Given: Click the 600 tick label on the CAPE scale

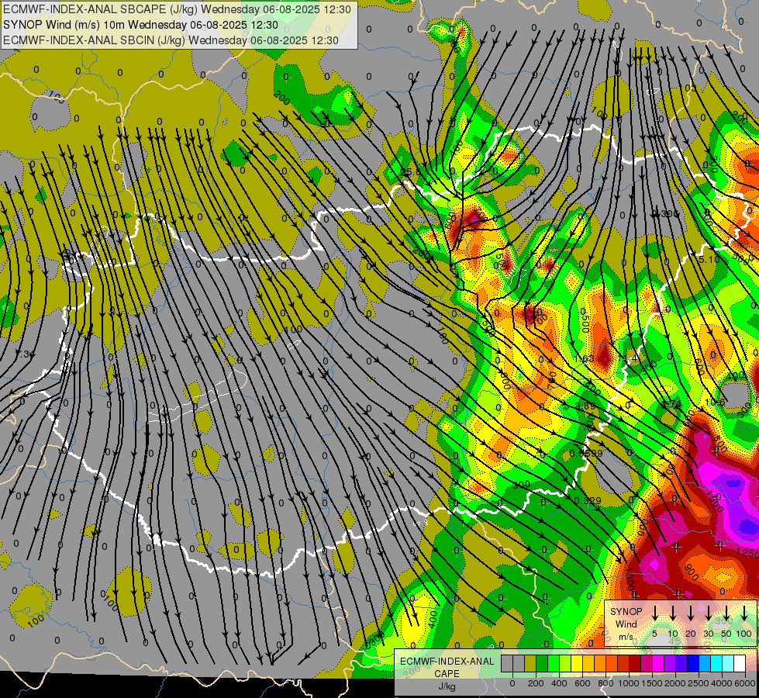Looking at the screenshot, I should tap(582, 683).
